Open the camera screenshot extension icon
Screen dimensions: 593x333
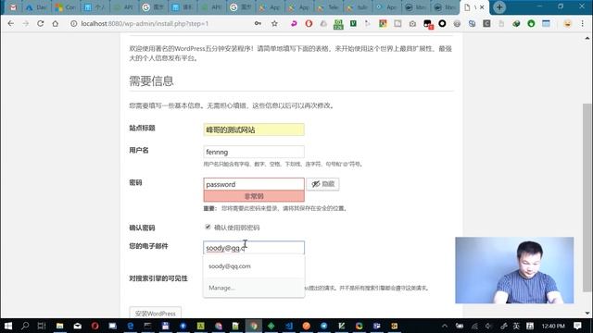(x=412, y=23)
